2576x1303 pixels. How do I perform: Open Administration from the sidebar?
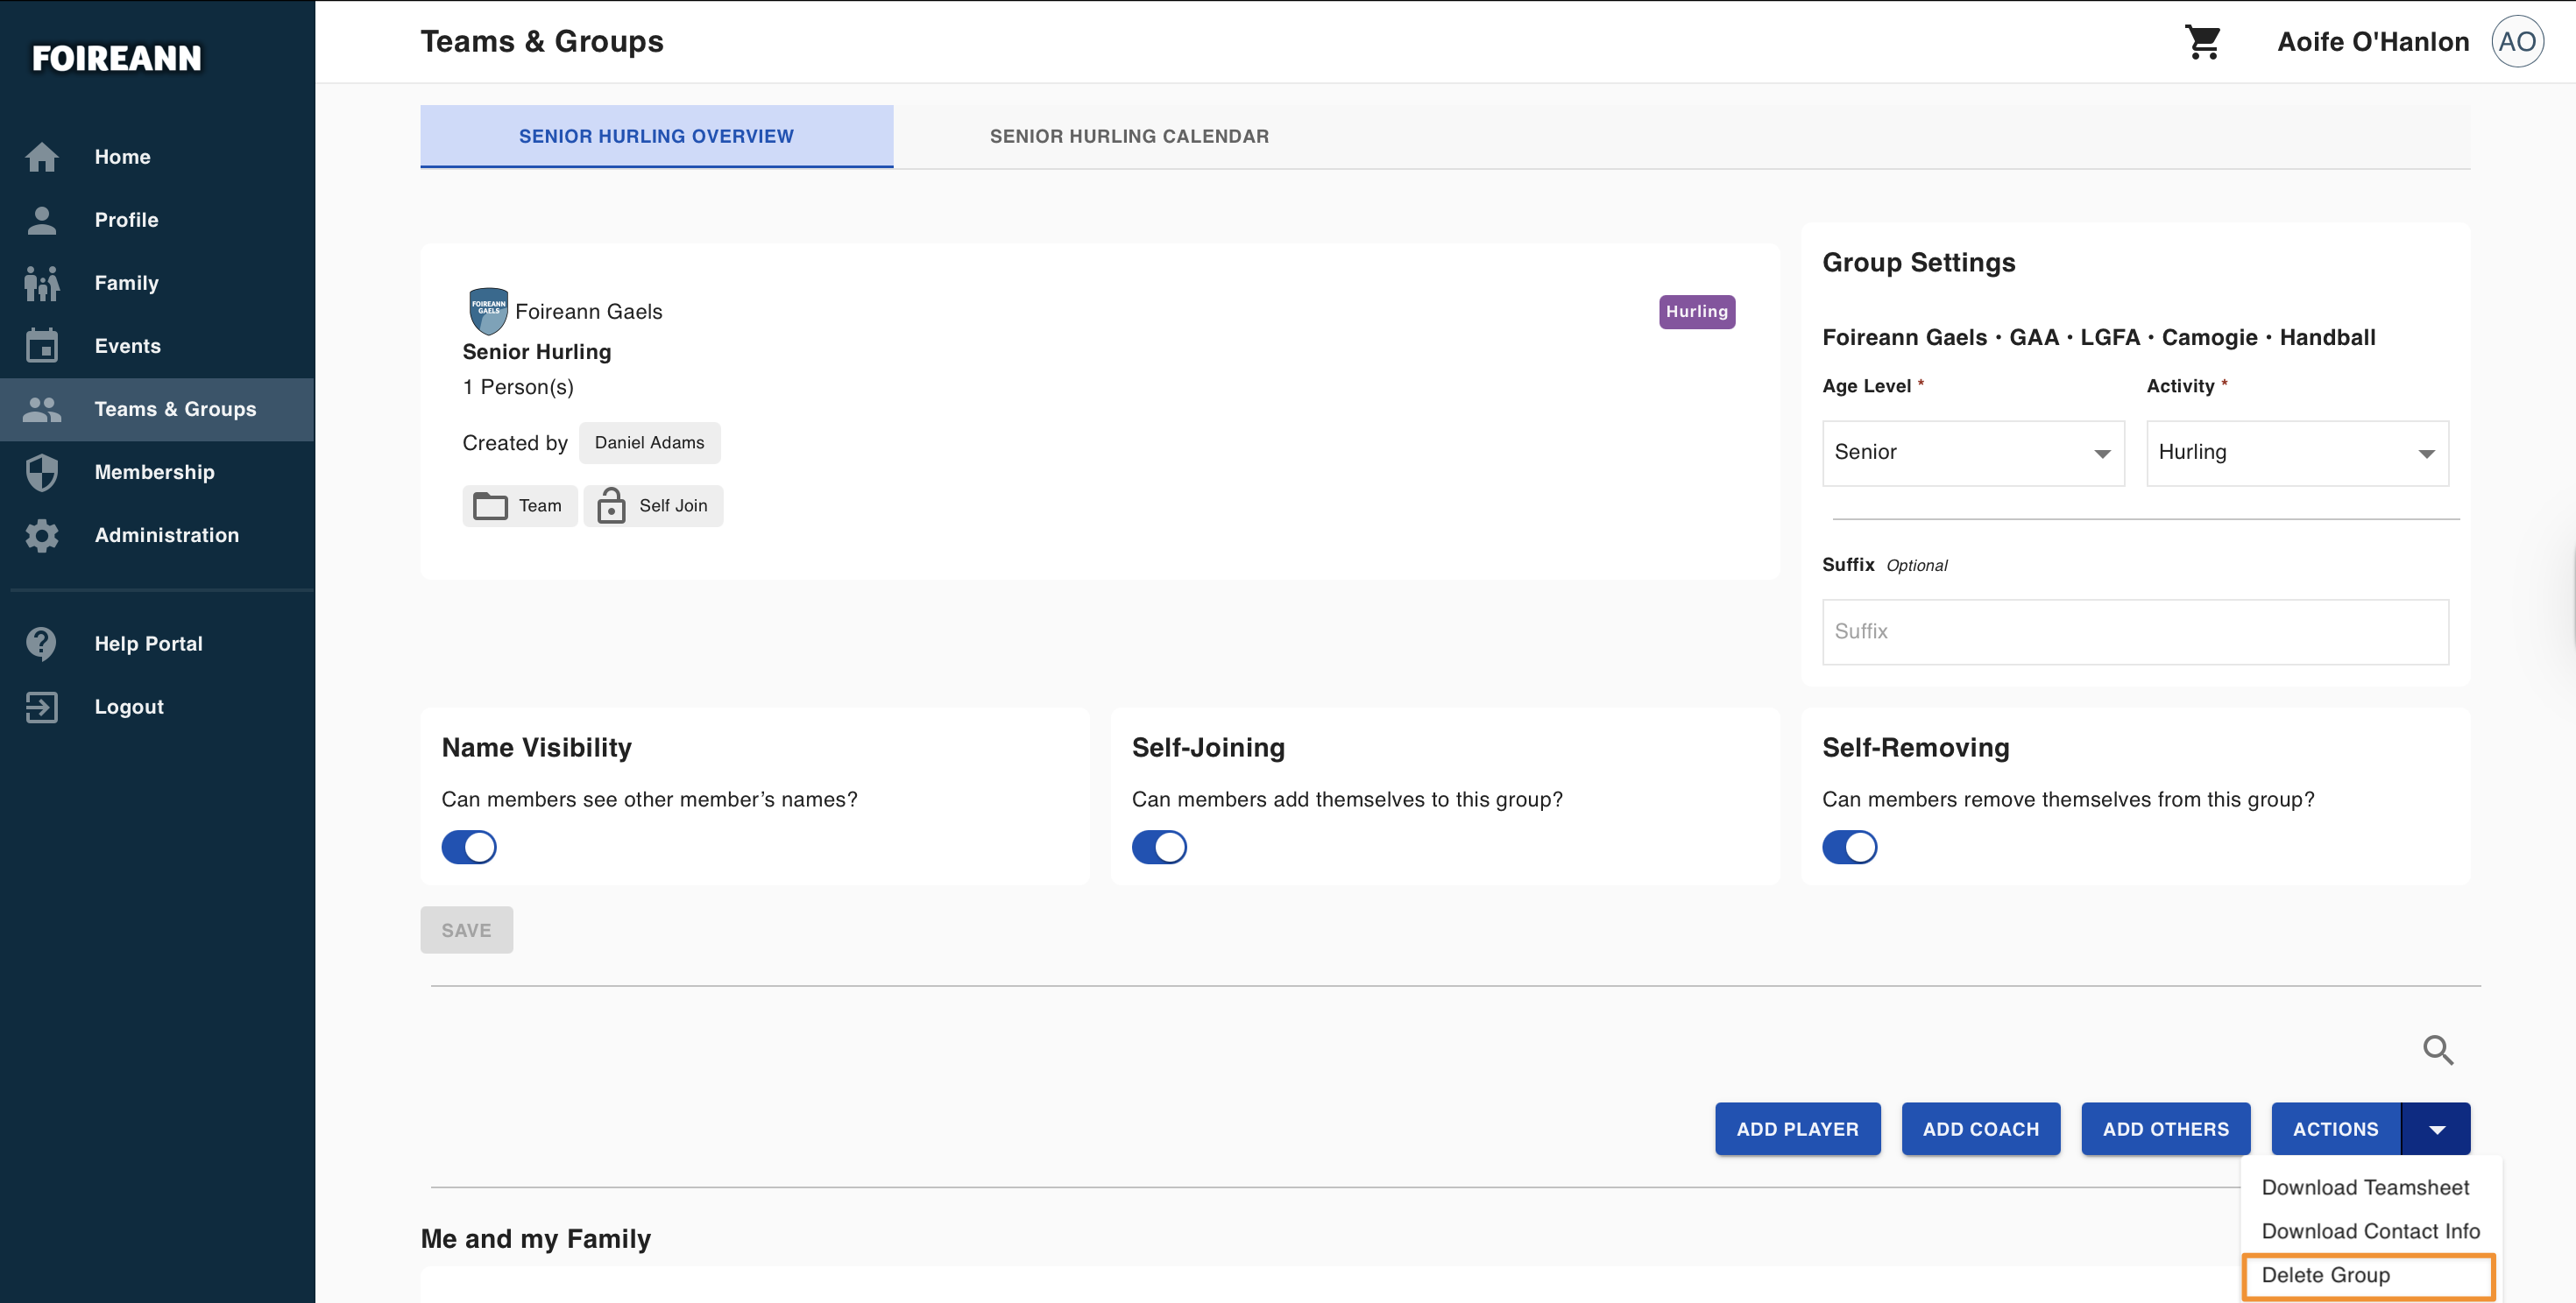tap(166, 534)
